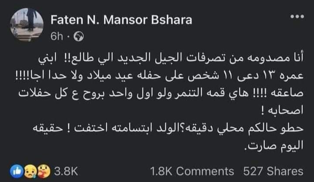314x182 pixels.
Task: Open Faten N. Mansor Bshara's profile name
Action: click(x=121, y=20)
